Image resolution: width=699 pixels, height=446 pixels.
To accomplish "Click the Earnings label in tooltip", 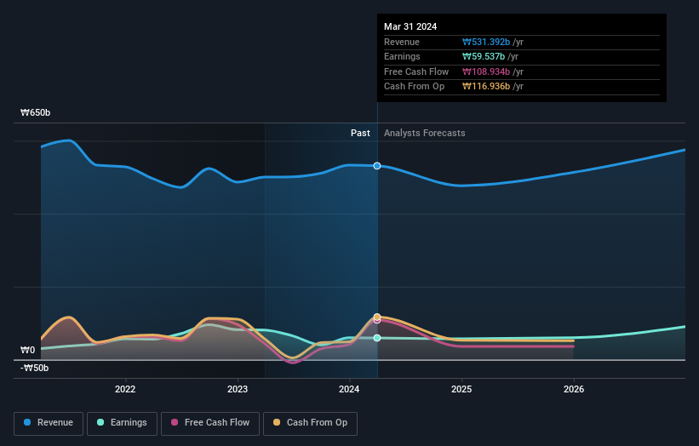I will pos(402,56).
